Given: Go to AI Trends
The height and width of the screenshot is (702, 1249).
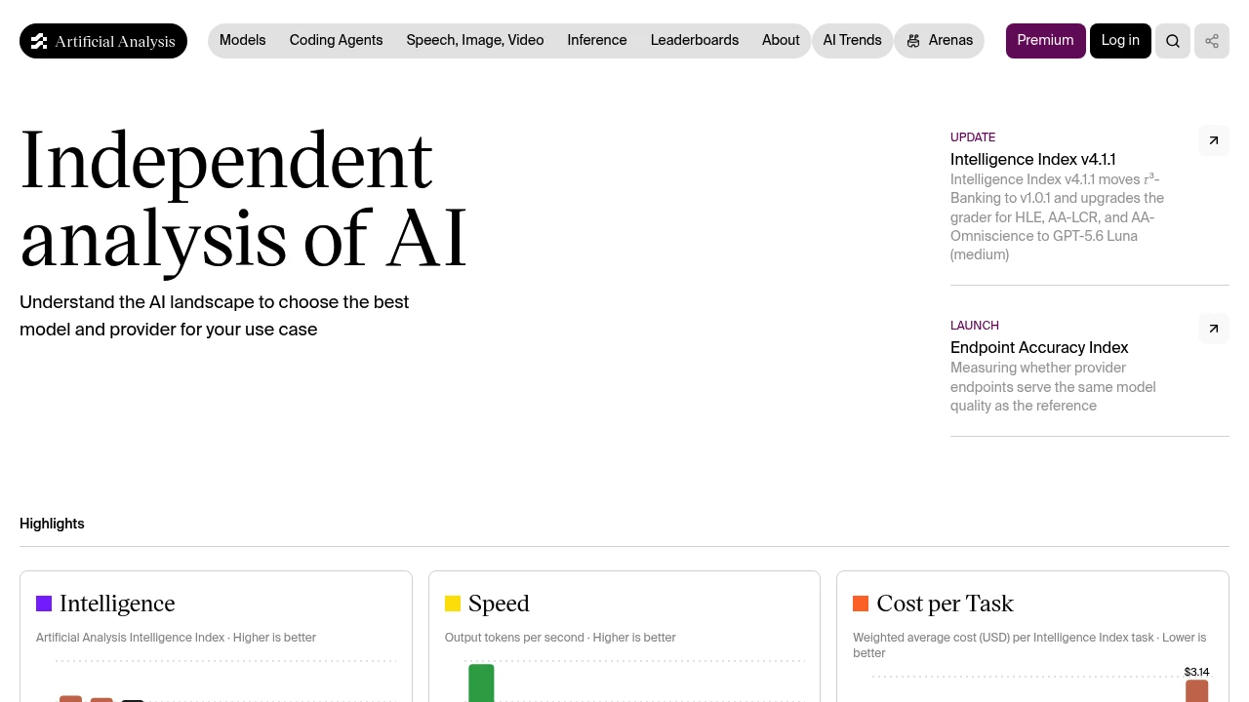Looking at the screenshot, I should point(852,41).
